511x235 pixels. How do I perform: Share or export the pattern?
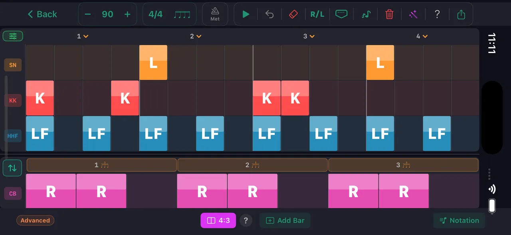461,14
